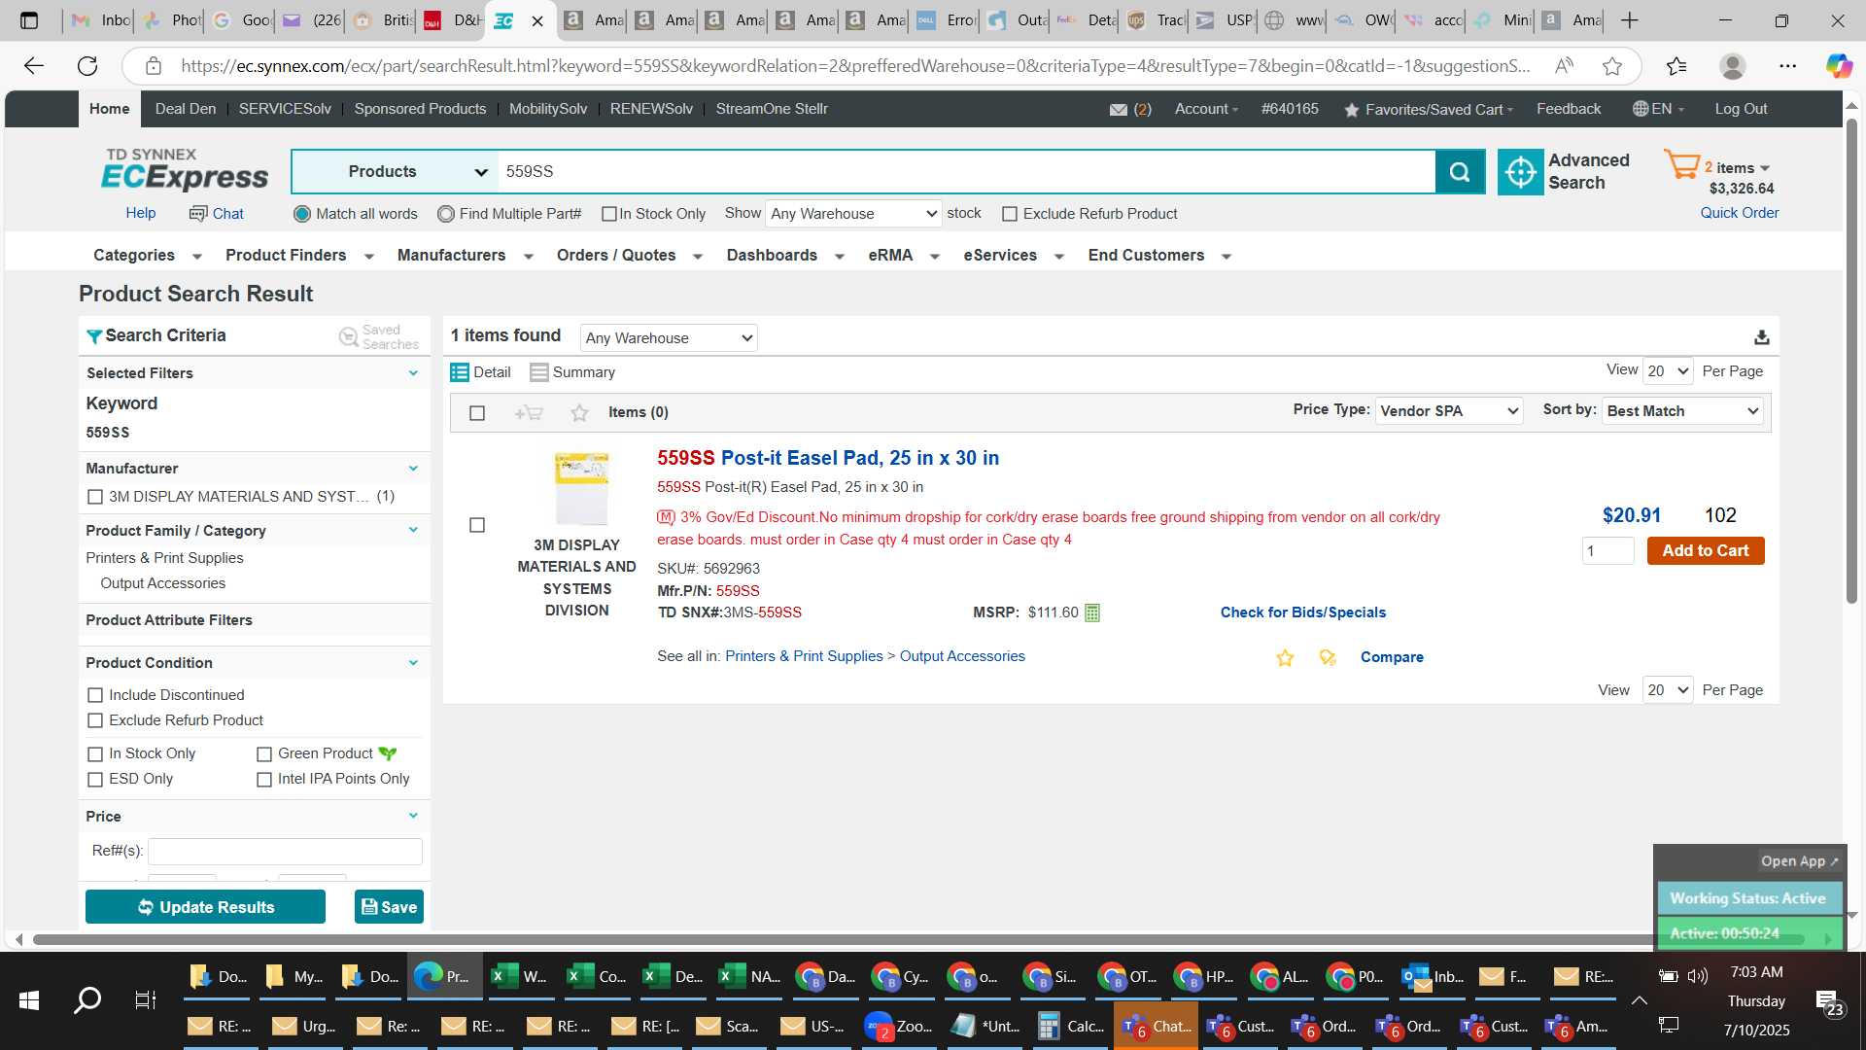The width and height of the screenshot is (1866, 1050).
Task: Open MSRP price calculator icon
Action: click(x=1092, y=612)
